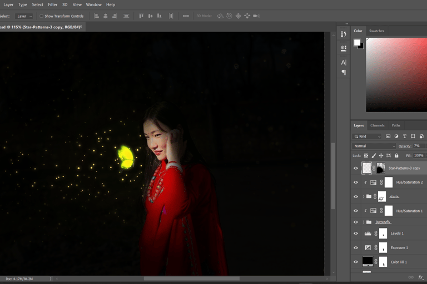Open the Filter menu
The image size is (427, 284).
53,4
